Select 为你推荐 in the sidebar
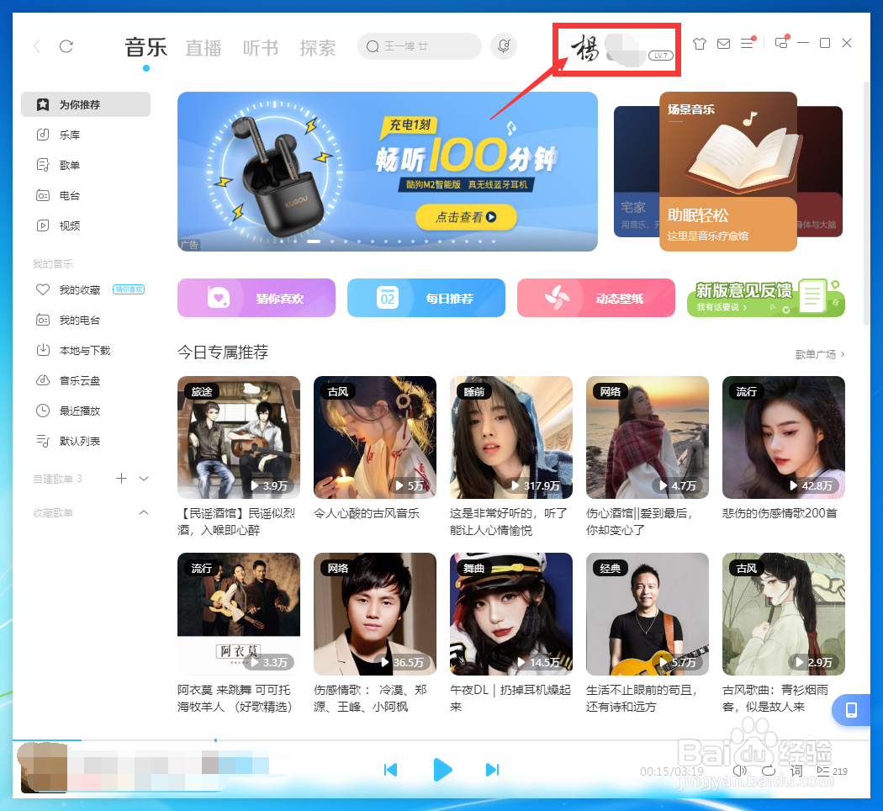Viewport: 883px width, 811px height. 86,104
